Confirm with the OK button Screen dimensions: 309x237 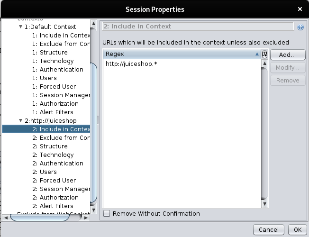tap(297, 229)
